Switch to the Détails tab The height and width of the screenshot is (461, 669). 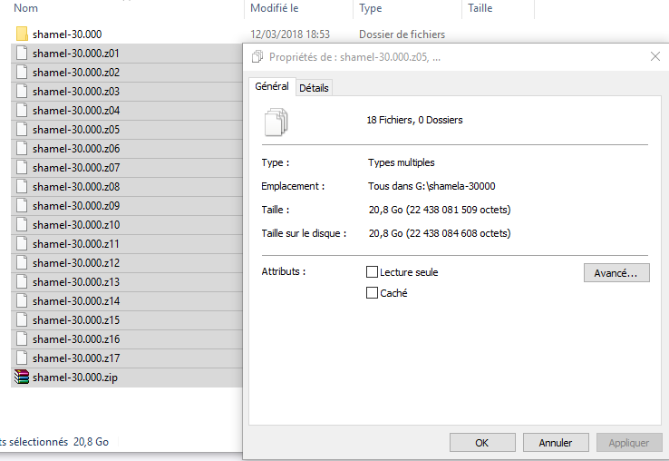coord(314,88)
